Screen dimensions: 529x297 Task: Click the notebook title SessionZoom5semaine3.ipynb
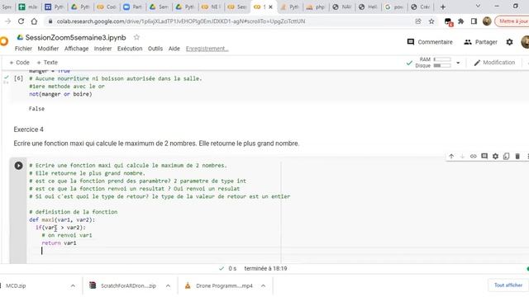pos(75,37)
